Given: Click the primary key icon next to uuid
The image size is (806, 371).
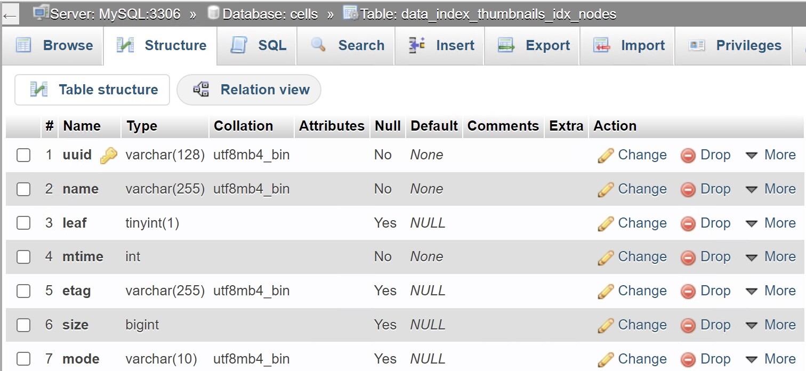Looking at the screenshot, I should pyautogui.click(x=108, y=156).
